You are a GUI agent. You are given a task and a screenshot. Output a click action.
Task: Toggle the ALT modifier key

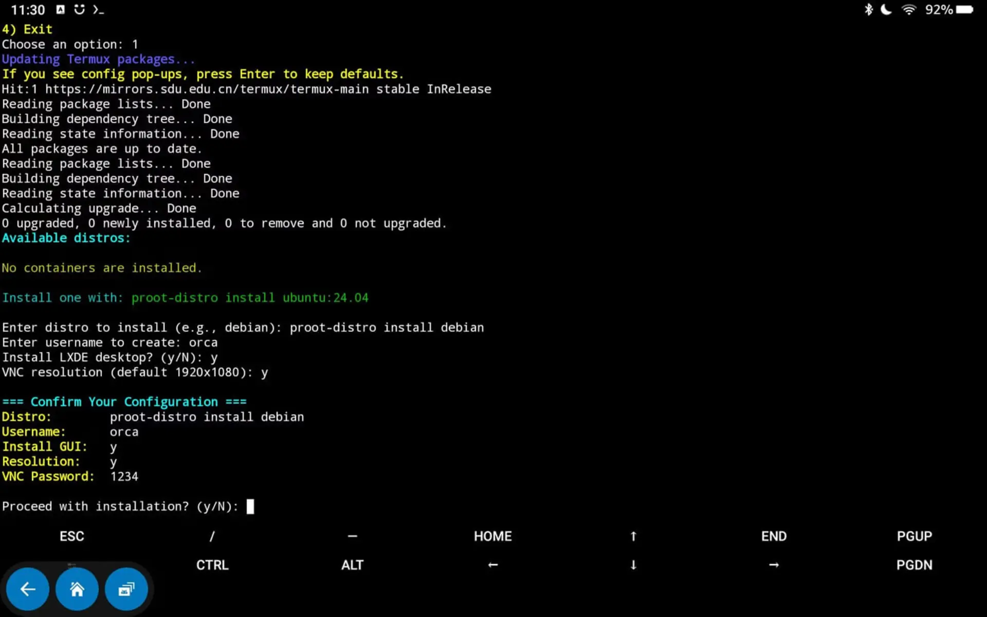pos(352,565)
